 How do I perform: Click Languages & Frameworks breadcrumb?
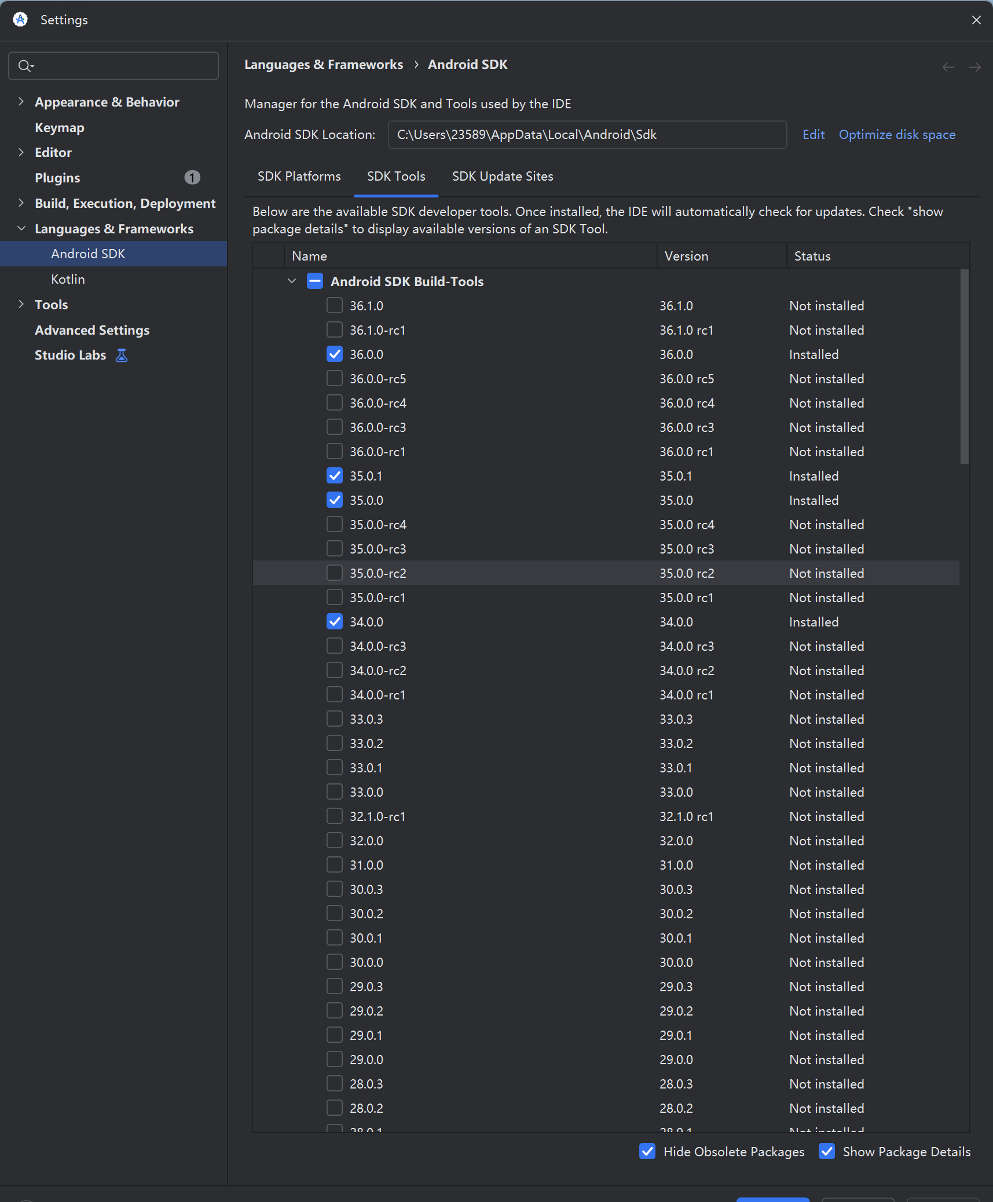[x=324, y=64]
